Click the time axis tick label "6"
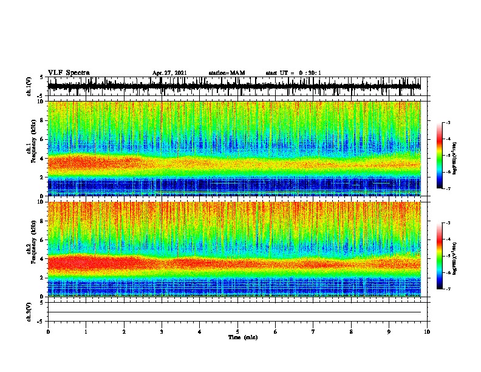Image resolution: width=481 pixels, height=372 pixels. tap(275, 332)
